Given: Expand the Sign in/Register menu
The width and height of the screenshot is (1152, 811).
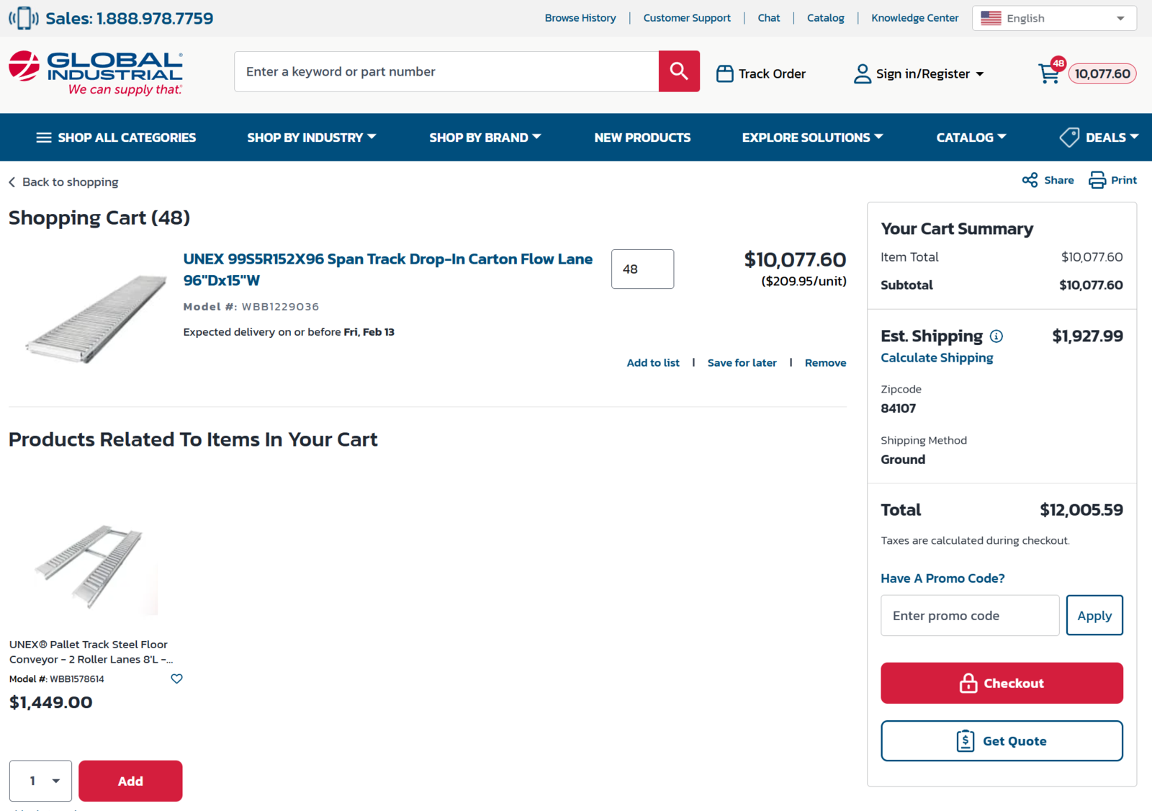Looking at the screenshot, I should click(918, 73).
